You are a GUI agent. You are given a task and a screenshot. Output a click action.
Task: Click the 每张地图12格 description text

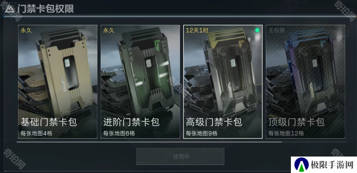(x=286, y=133)
